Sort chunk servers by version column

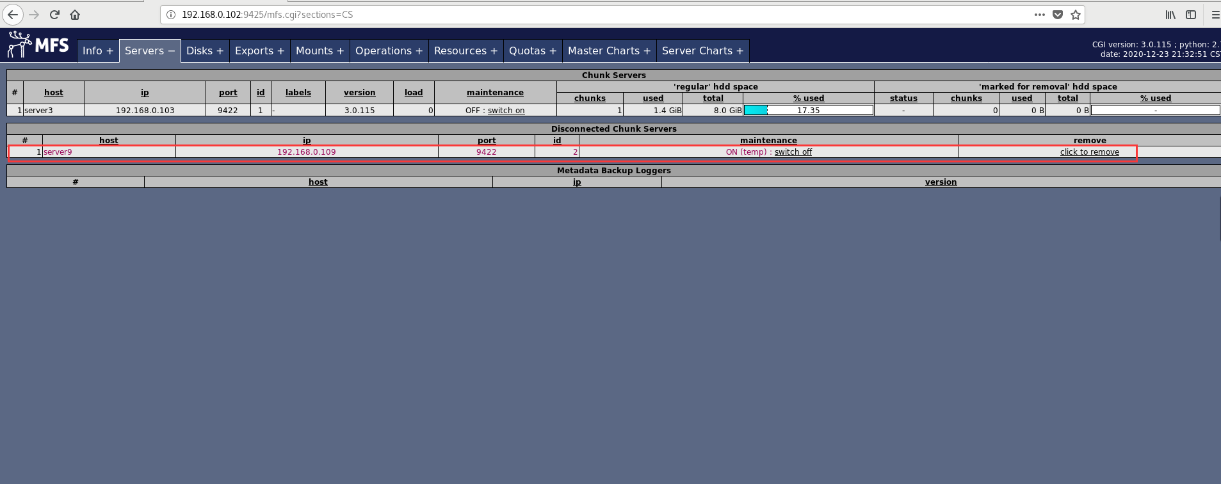pyautogui.click(x=360, y=93)
